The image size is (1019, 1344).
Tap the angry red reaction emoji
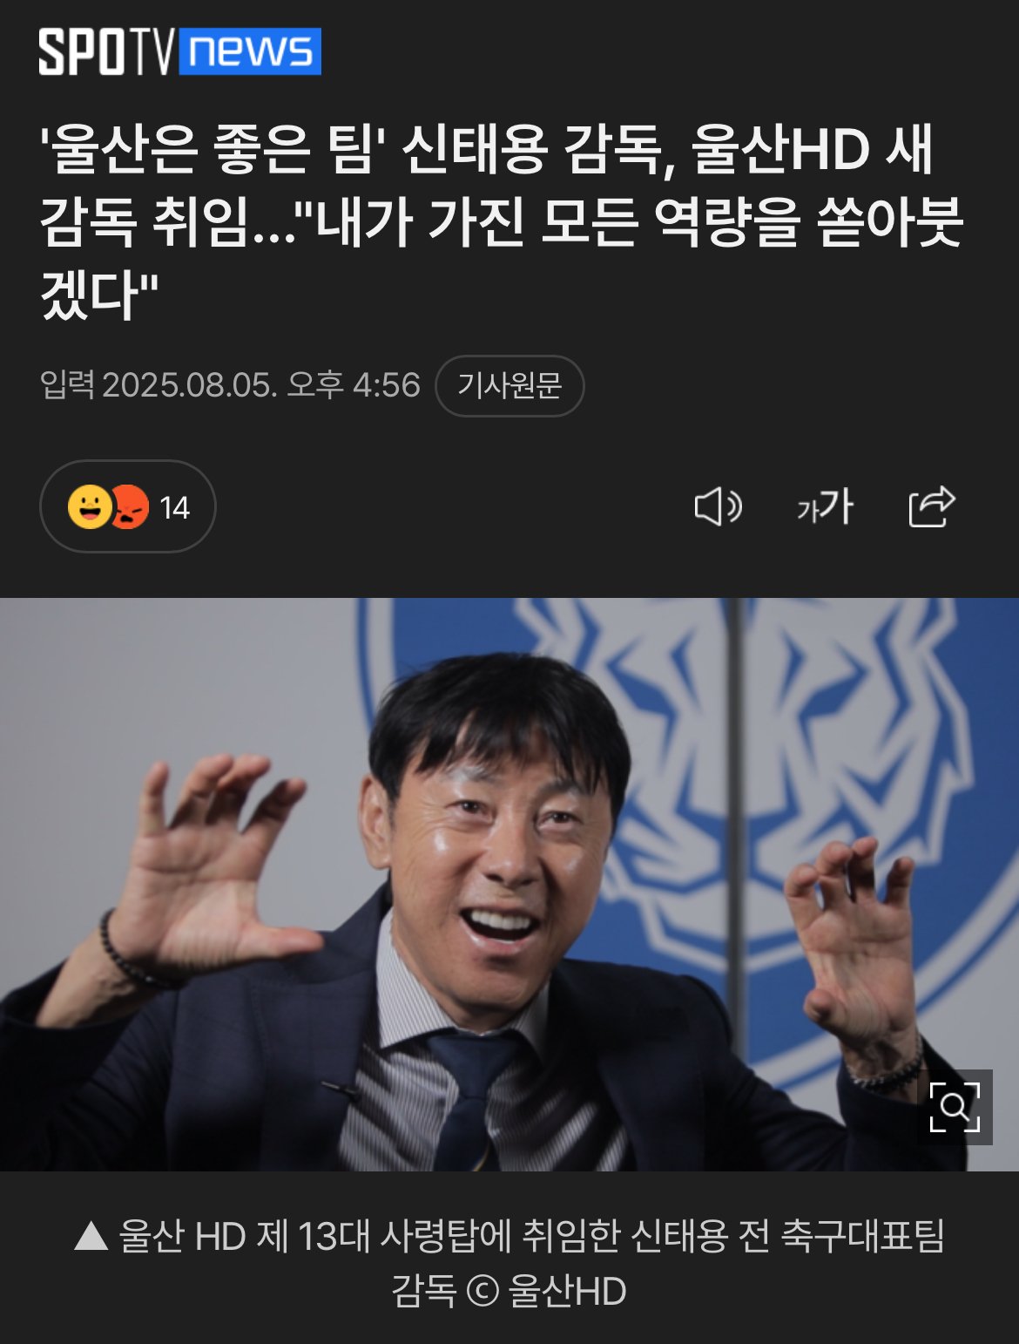129,506
